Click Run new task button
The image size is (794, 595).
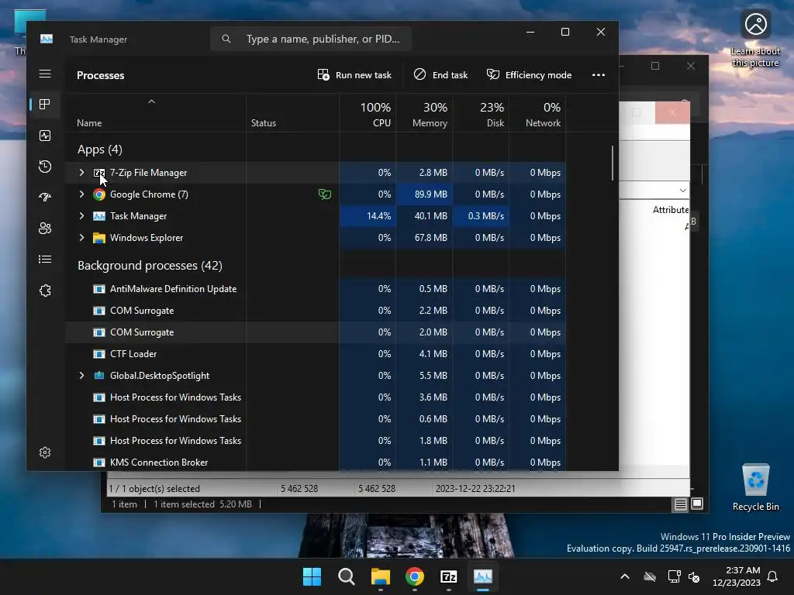point(354,75)
